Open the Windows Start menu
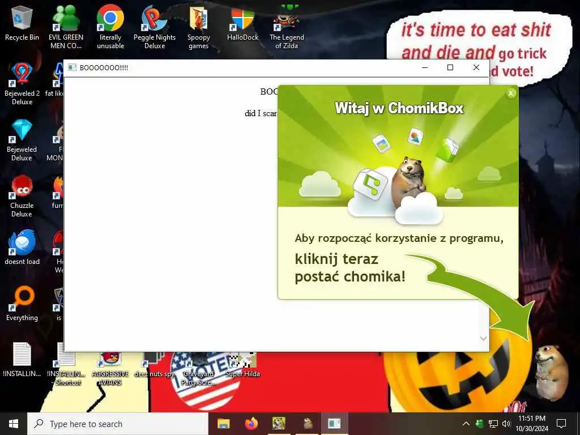The image size is (580, 435). tap(14, 424)
